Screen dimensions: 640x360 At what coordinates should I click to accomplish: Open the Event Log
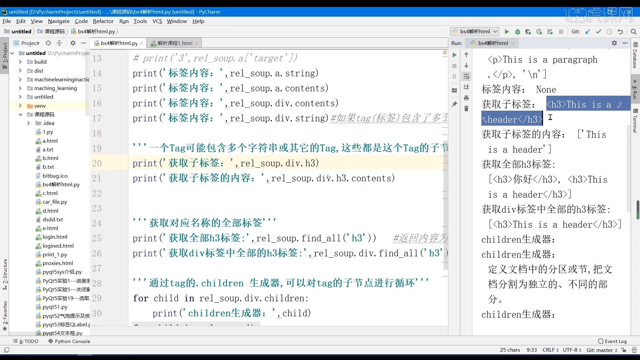(x=616, y=341)
